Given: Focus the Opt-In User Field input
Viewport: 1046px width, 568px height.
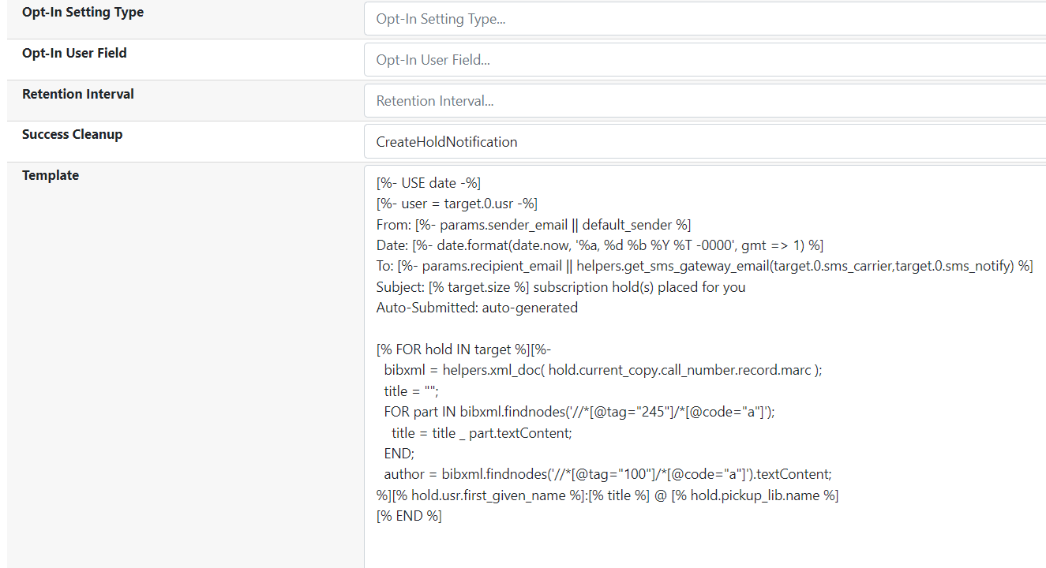Looking at the screenshot, I should click(703, 60).
